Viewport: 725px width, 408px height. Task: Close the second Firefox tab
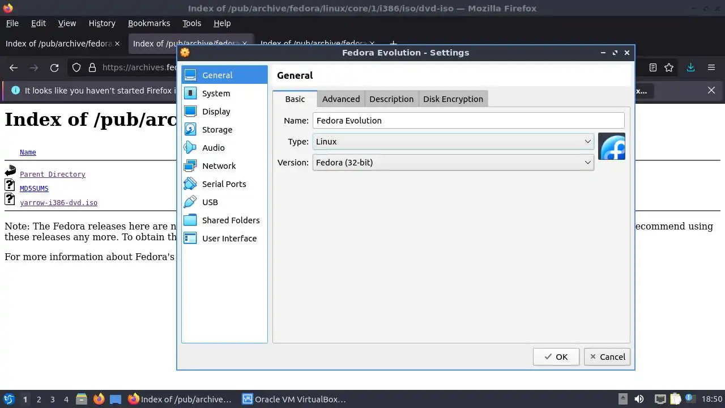pos(245,44)
